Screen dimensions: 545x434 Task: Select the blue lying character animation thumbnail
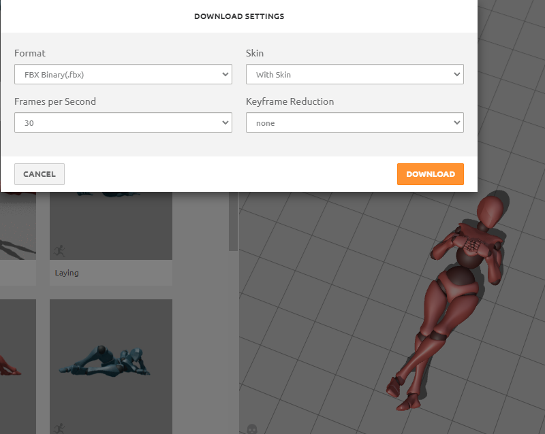(111, 366)
